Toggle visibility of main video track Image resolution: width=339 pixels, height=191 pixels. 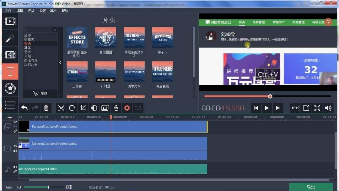point(15,146)
